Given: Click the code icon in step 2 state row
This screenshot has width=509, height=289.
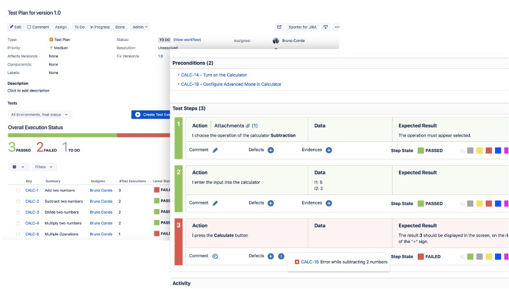Looking at the screenshot, I should [462, 204].
